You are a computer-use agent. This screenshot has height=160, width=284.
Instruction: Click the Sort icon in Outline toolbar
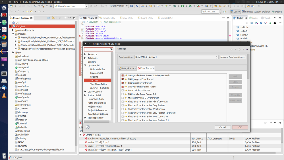[x=256, y=23]
